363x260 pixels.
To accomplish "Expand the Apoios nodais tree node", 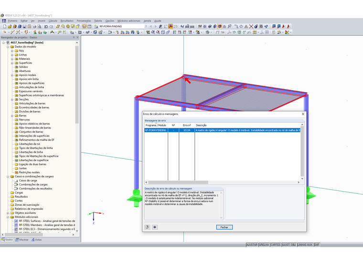I will pyautogui.click(x=12, y=75).
